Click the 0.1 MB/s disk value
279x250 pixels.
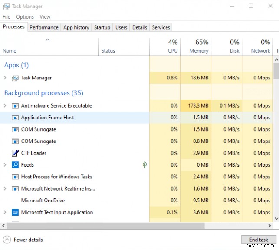pos(230,106)
